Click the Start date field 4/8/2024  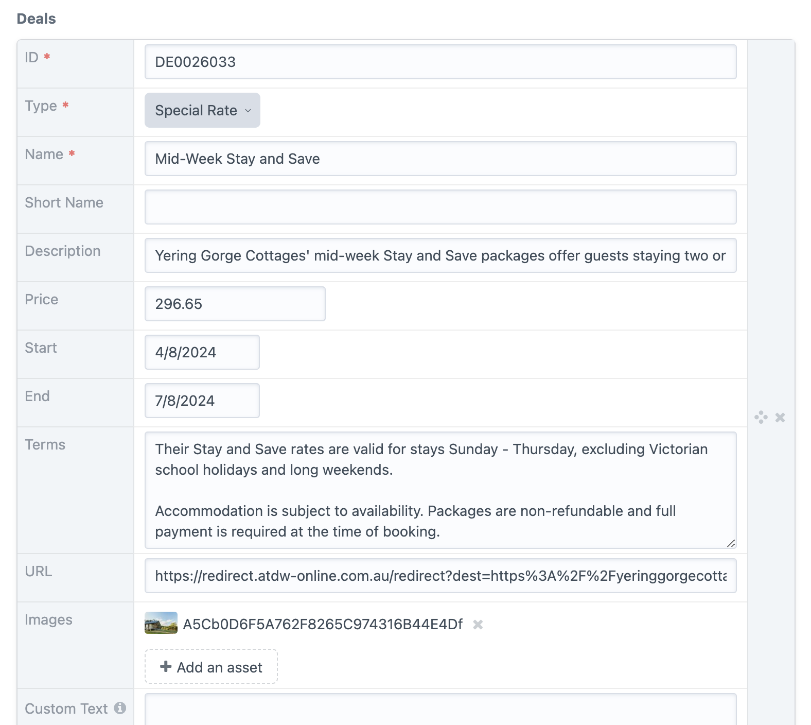202,352
